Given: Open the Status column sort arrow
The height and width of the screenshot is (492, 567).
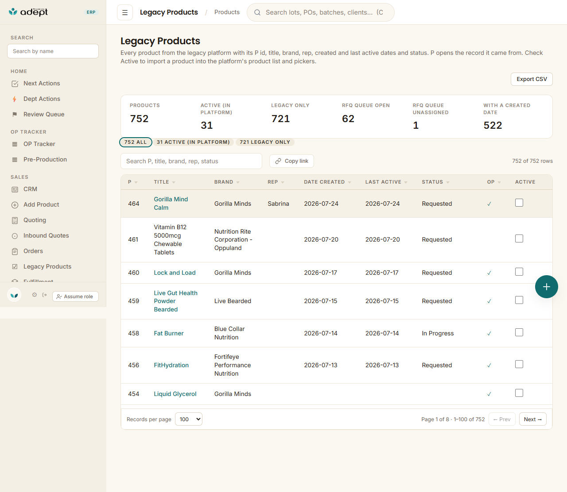Looking at the screenshot, I should [x=448, y=182].
